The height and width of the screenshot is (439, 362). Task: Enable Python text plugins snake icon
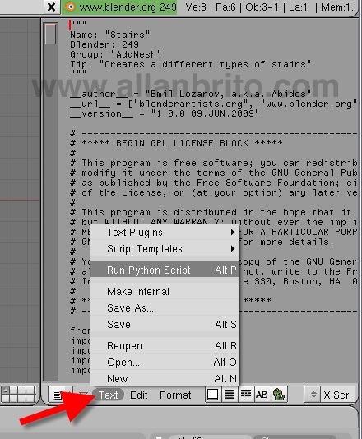pos(279,395)
